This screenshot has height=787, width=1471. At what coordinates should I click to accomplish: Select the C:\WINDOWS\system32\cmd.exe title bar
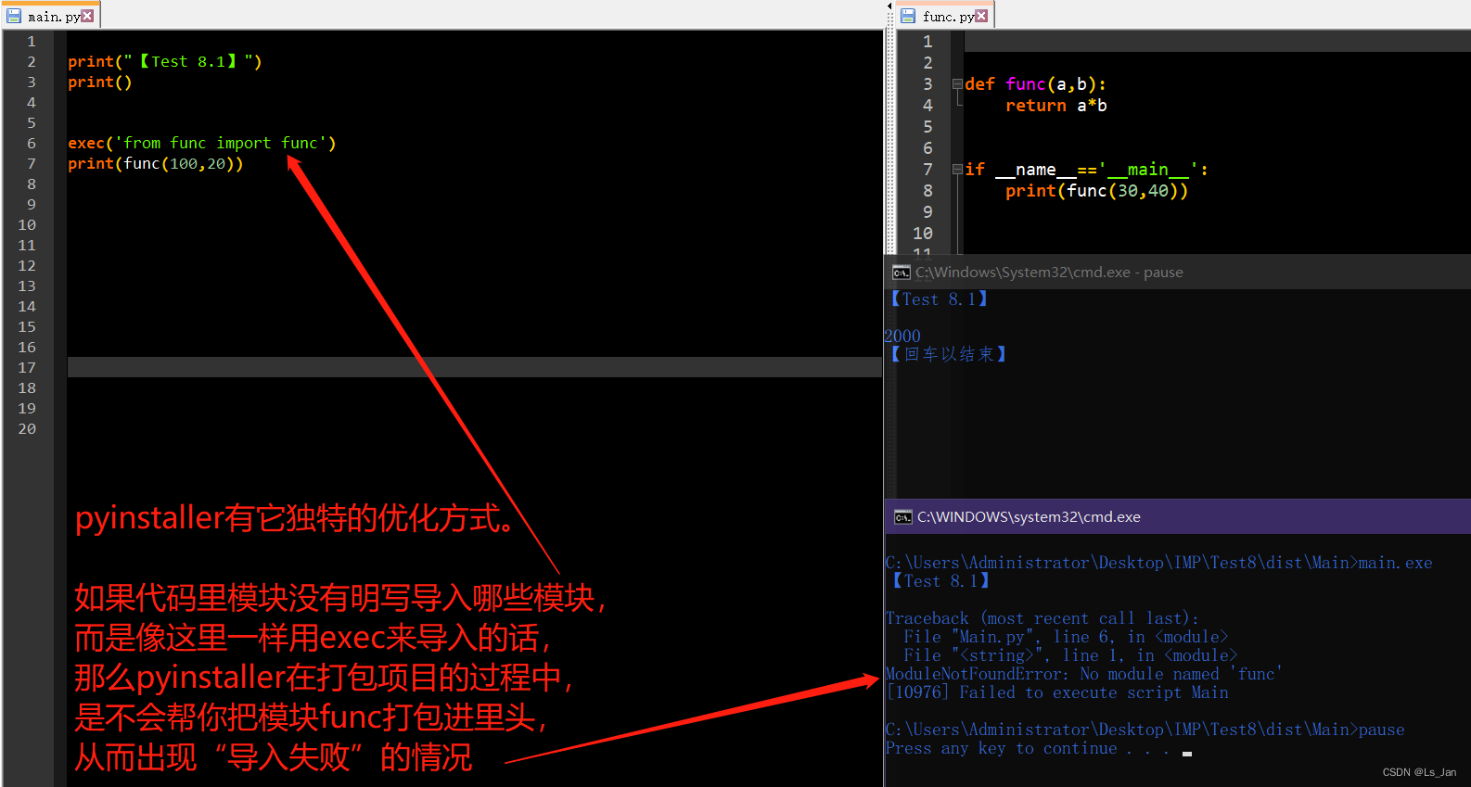pos(1178,516)
